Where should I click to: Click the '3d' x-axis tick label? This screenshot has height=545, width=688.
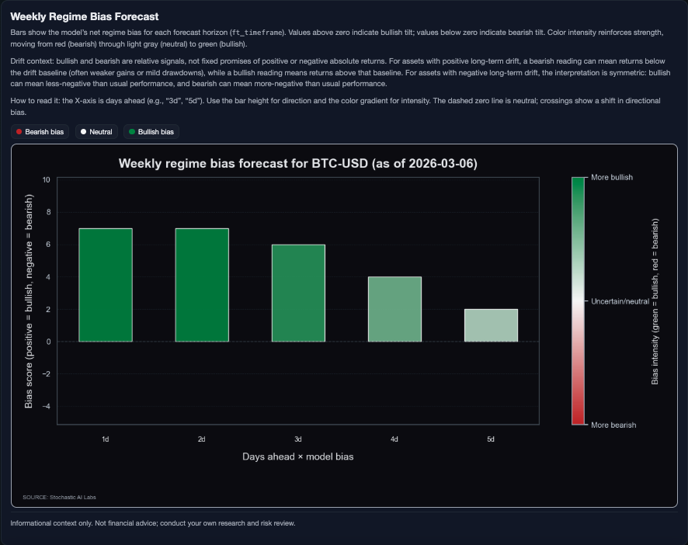pos(298,439)
